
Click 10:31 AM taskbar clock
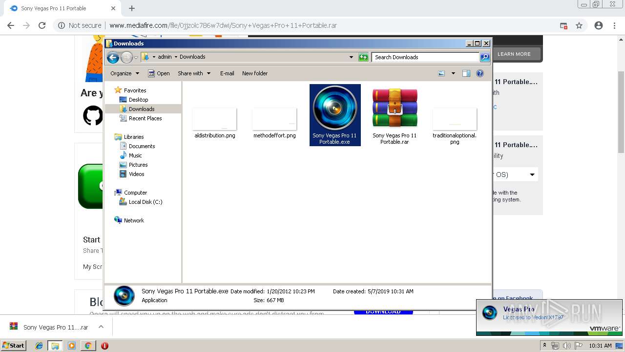[x=601, y=346]
